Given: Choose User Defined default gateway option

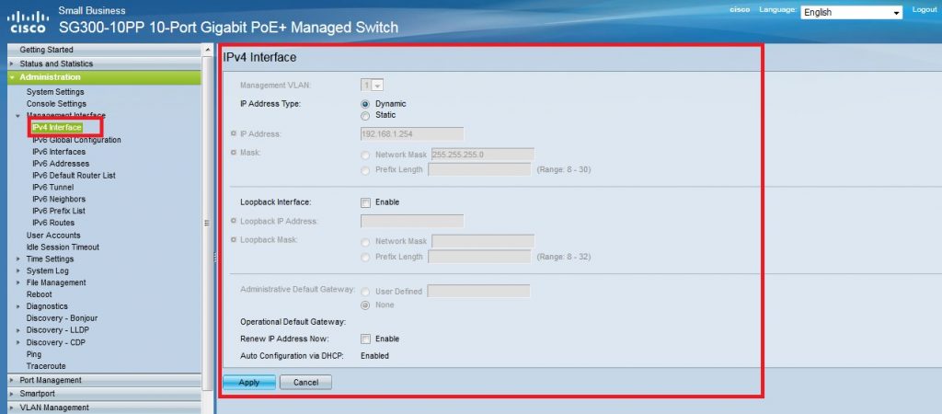Looking at the screenshot, I should pyautogui.click(x=364, y=292).
